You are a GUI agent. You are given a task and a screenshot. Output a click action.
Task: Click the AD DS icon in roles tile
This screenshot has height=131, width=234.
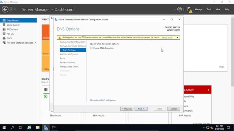tap(46, 90)
